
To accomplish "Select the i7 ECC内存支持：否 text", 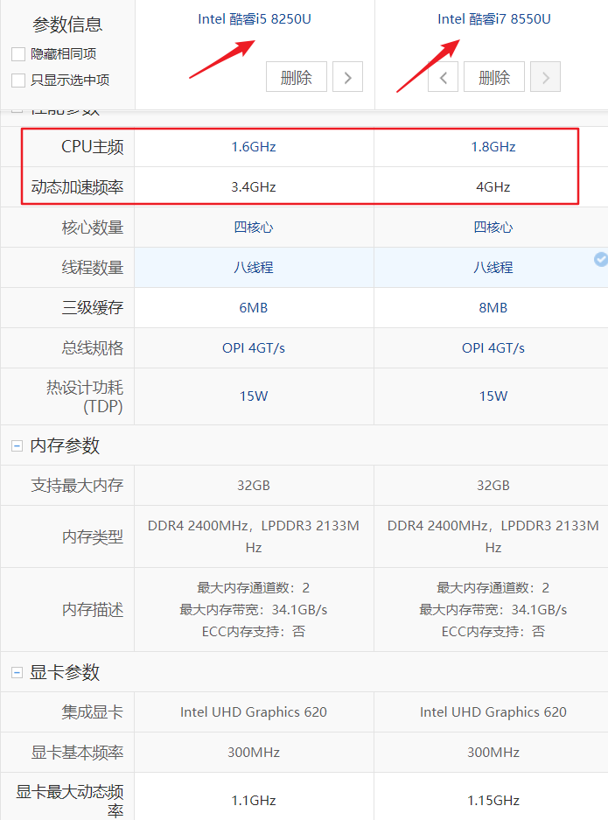I will [493, 632].
